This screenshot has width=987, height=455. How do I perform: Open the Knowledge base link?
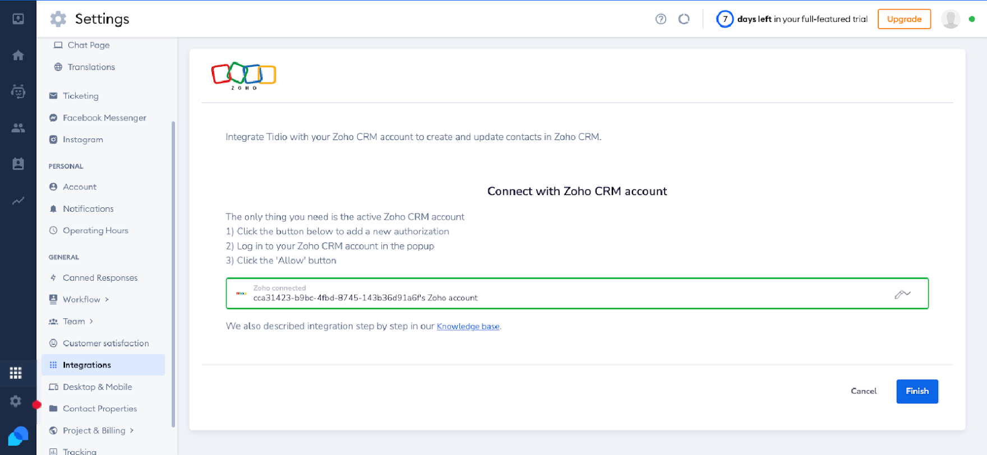468,327
